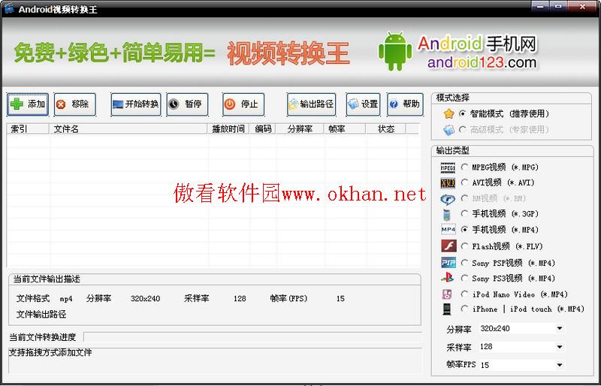Click the MP4 format icon
This screenshot has width=601, height=386.
(448, 230)
